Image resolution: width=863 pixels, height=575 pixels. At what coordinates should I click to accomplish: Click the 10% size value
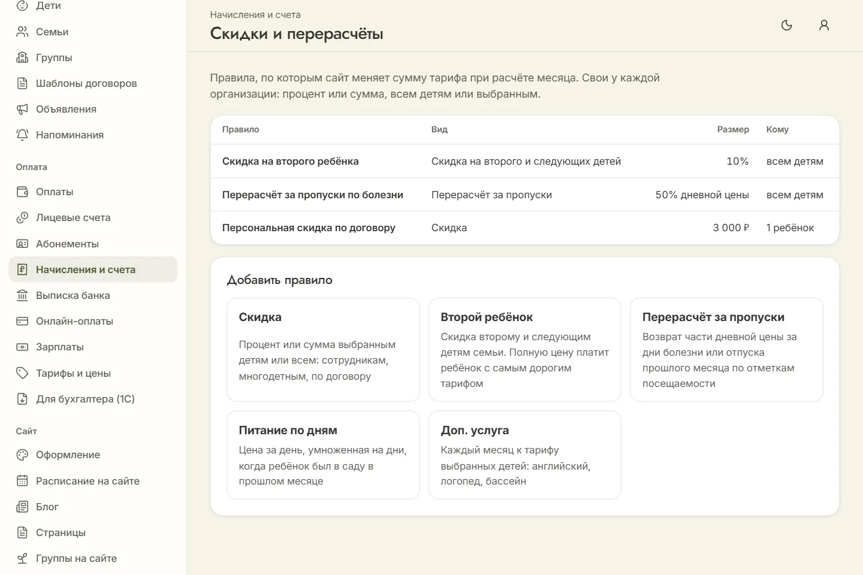pos(738,161)
